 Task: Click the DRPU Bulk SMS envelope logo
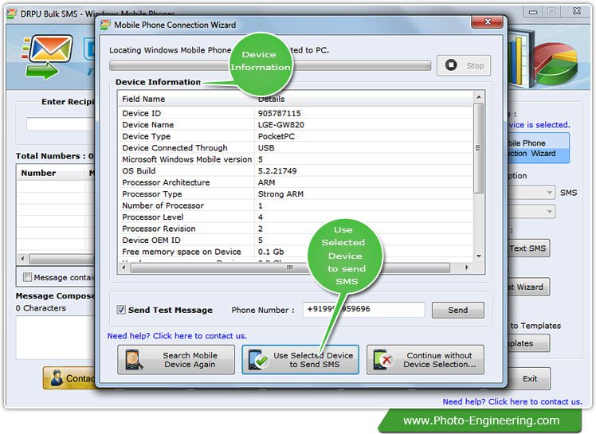(x=47, y=57)
